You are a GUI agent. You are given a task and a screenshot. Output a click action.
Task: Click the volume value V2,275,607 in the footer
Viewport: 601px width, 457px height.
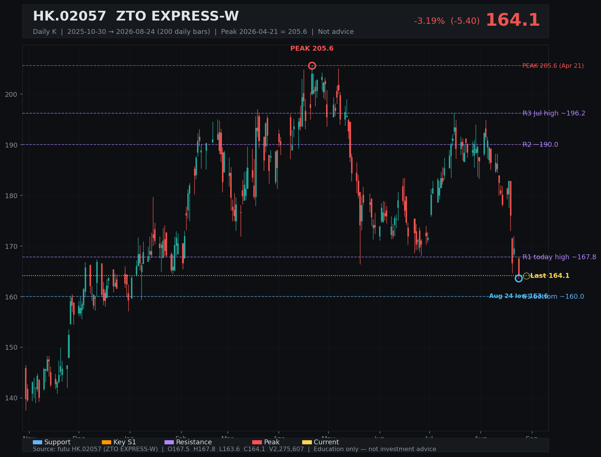coord(287,449)
